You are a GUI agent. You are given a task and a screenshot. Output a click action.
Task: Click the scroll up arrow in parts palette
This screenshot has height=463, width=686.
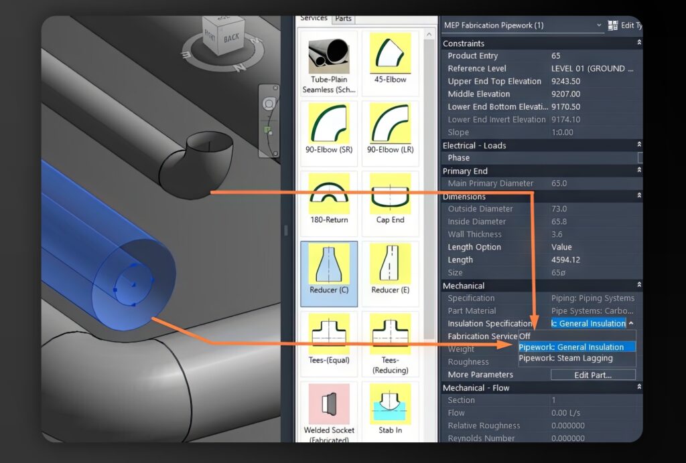point(429,34)
